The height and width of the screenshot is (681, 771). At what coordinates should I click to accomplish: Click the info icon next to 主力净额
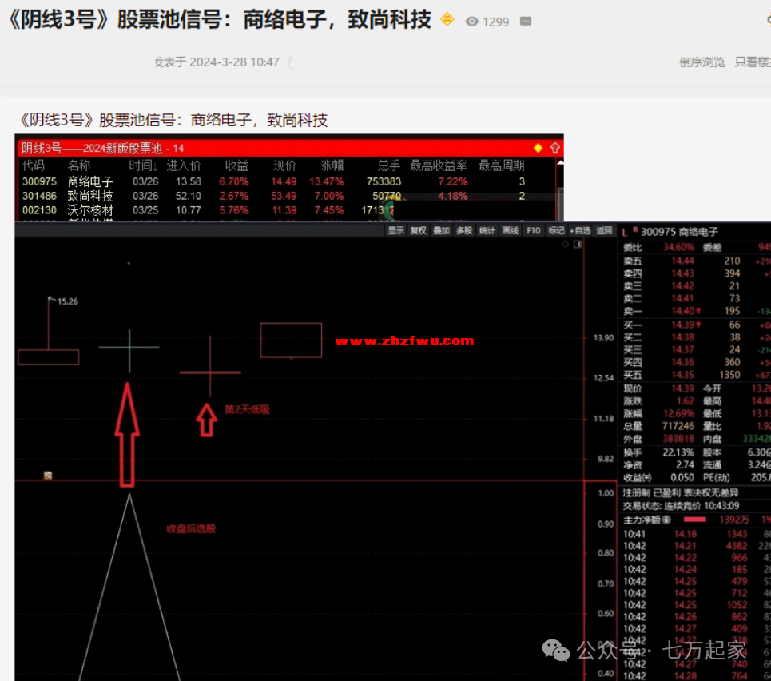(x=666, y=520)
